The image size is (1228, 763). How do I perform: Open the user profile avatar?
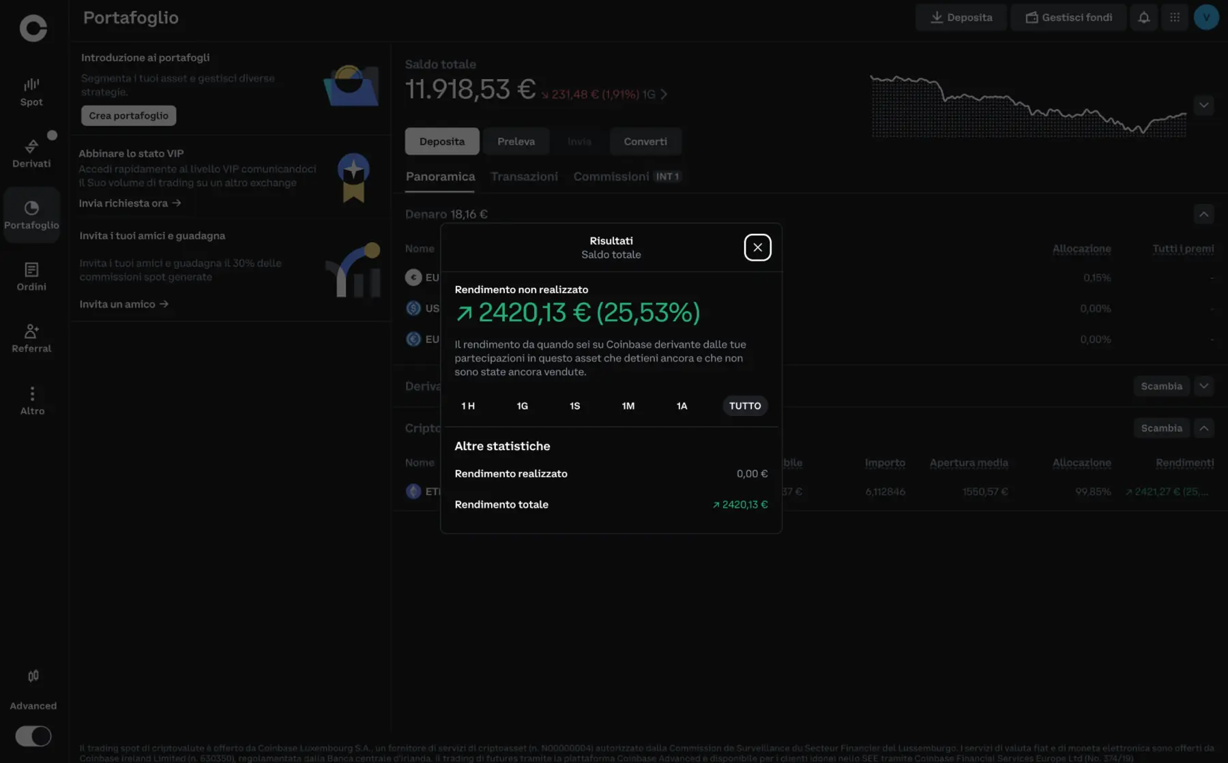coord(1206,18)
